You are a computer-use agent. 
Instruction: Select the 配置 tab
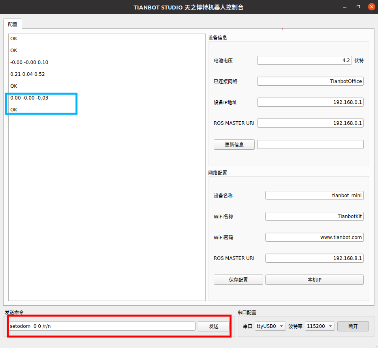tap(13, 24)
